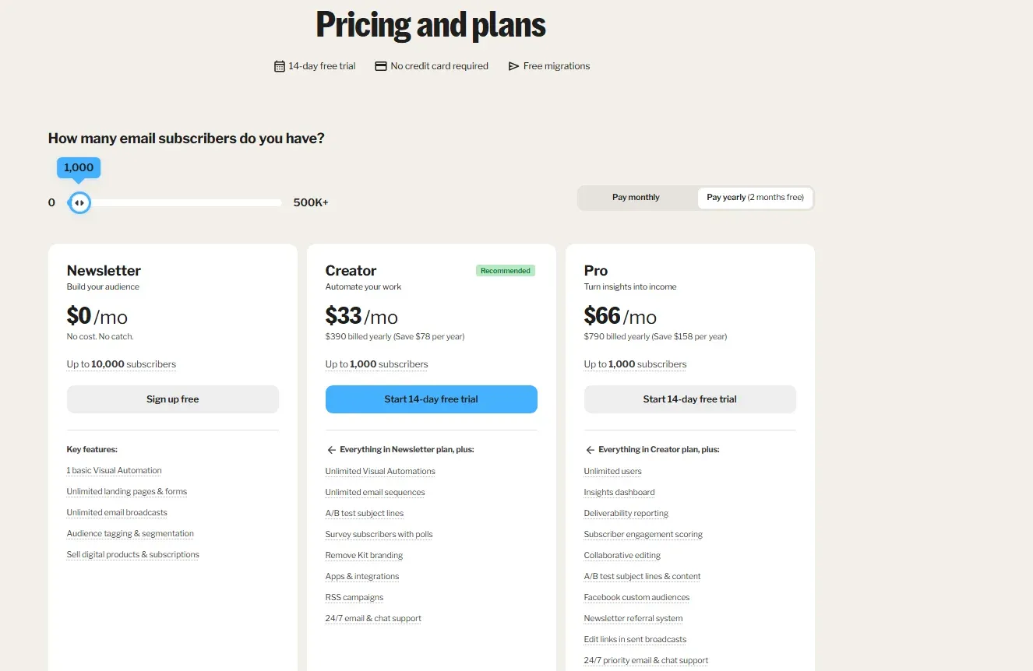
Task: Open 24/7 priority email & chat support link
Action: [x=646, y=659]
